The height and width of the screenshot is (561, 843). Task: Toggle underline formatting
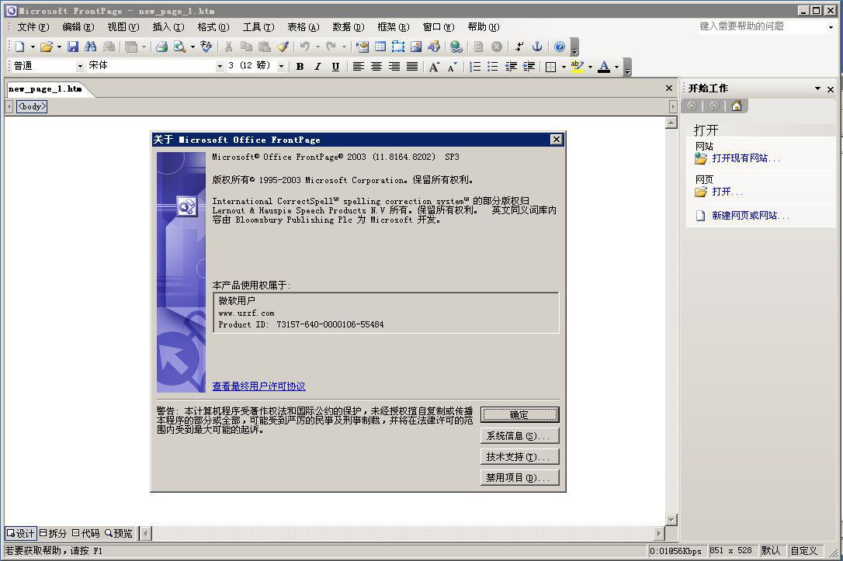coord(335,67)
